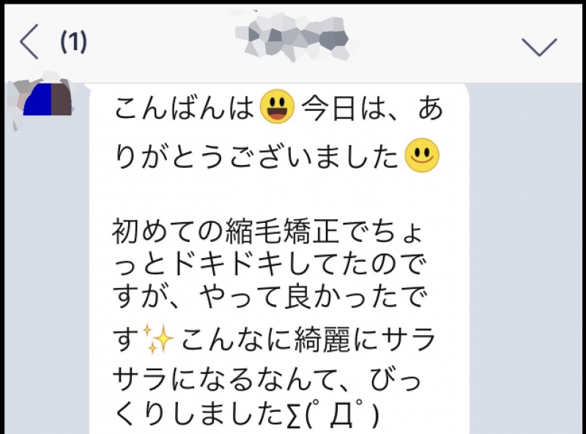Tap the sparkles emoji in the message
Screen dimensions: 586x434
tap(159, 339)
